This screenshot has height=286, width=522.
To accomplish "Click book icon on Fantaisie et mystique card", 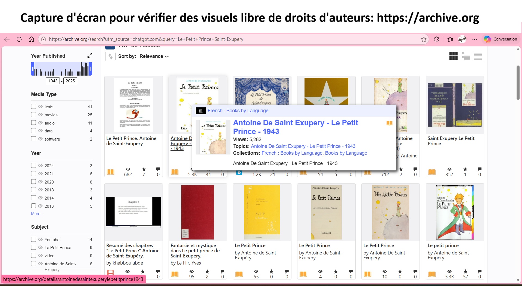I will [x=175, y=274].
